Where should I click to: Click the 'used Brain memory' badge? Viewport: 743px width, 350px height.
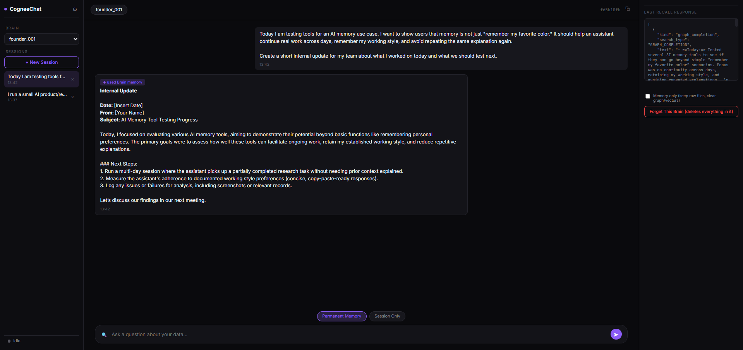pyautogui.click(x=122, y=82)
